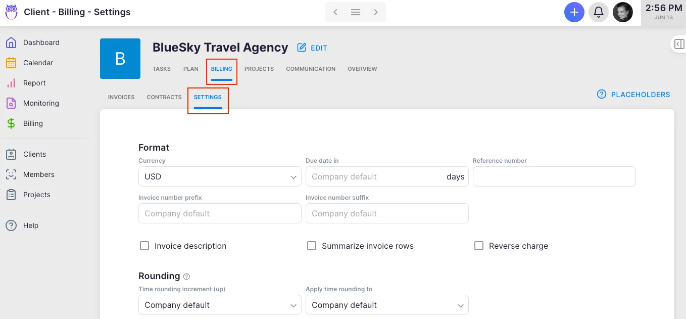Image resolution: width=686 pixels, height=319 pixels.
Task: Open the Placeholders help link
Action: point(633,95)
